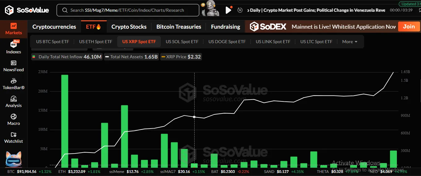
Task: Select US LTC Spot ETF
Action: click(316, 42)
